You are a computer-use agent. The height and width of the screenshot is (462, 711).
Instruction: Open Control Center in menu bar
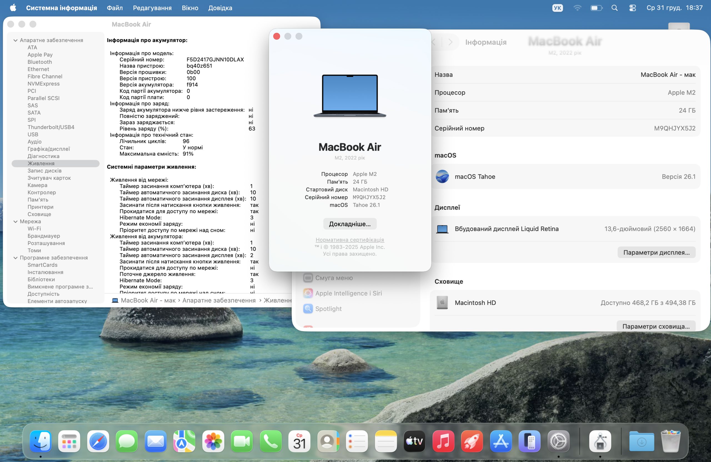(632, 8)
